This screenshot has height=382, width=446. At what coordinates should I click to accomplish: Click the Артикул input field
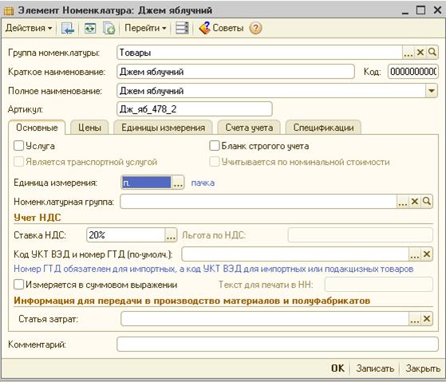pos(195,109)
